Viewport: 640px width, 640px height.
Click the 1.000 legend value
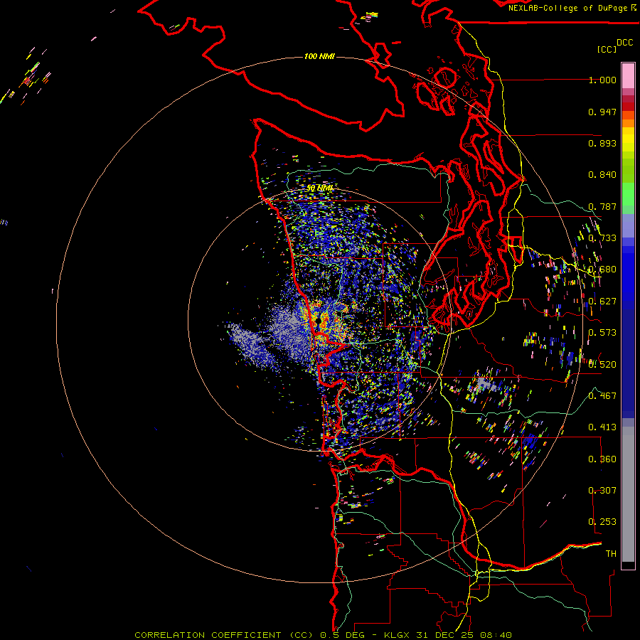click(x=602, y=80)
